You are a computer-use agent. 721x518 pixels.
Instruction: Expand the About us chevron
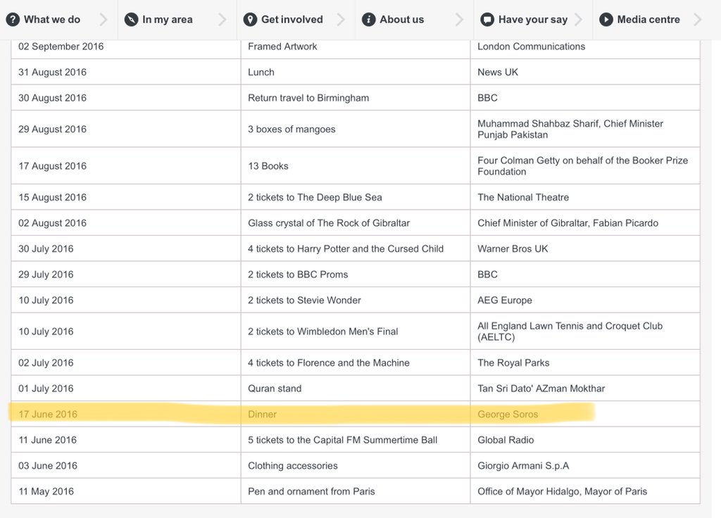pos(459,20)
